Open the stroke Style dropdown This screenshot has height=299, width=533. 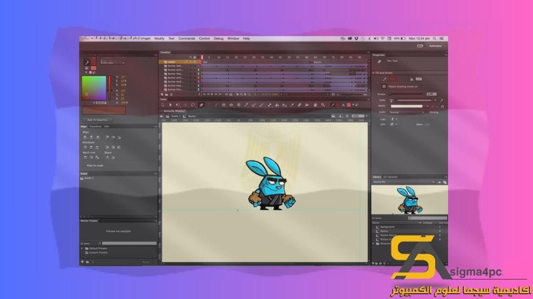pyautogui.click(x=416, y=100)
